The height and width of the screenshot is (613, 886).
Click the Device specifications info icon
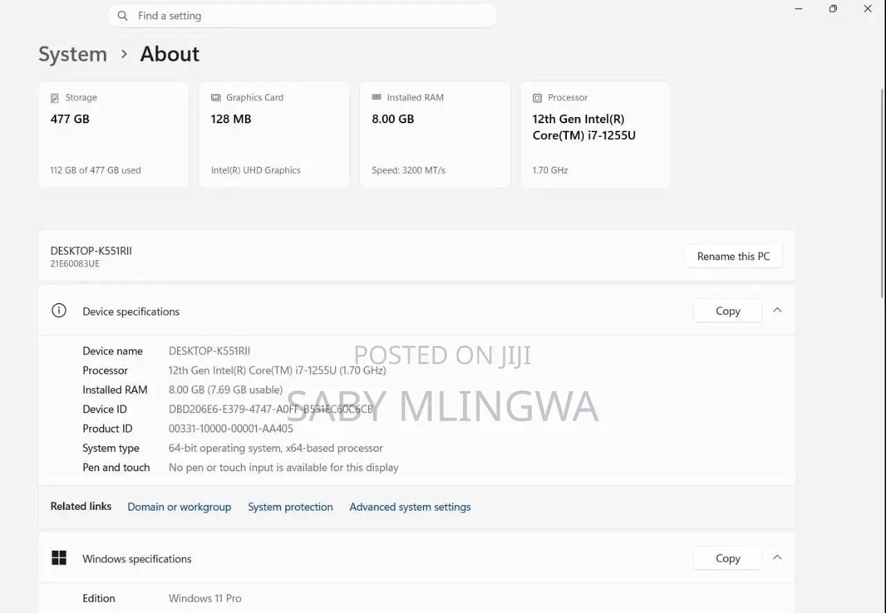59,311
